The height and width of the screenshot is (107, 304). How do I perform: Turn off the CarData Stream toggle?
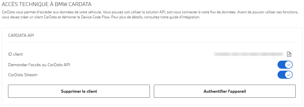(285, 75)
